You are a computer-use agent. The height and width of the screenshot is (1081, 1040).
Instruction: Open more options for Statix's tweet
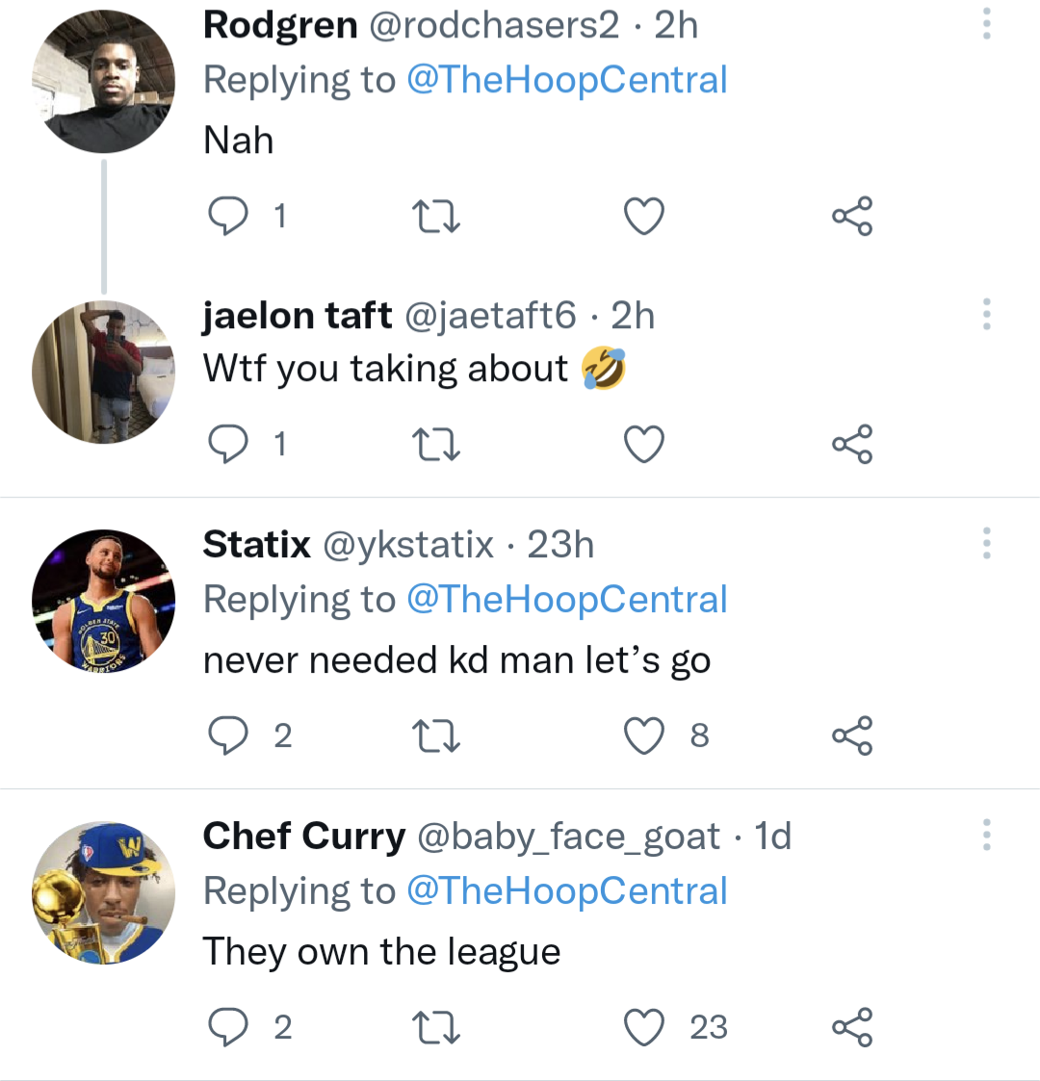[986, 544]
